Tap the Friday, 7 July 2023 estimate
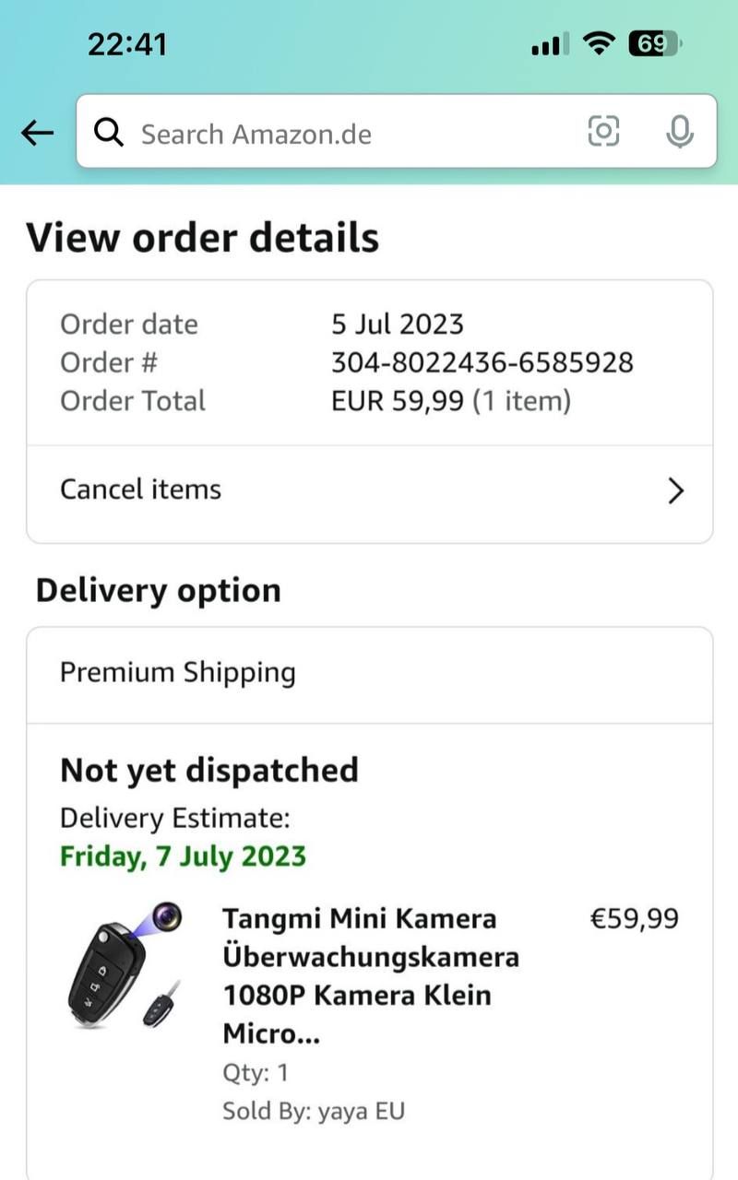 pyautogui.click(x=183, y=855)
